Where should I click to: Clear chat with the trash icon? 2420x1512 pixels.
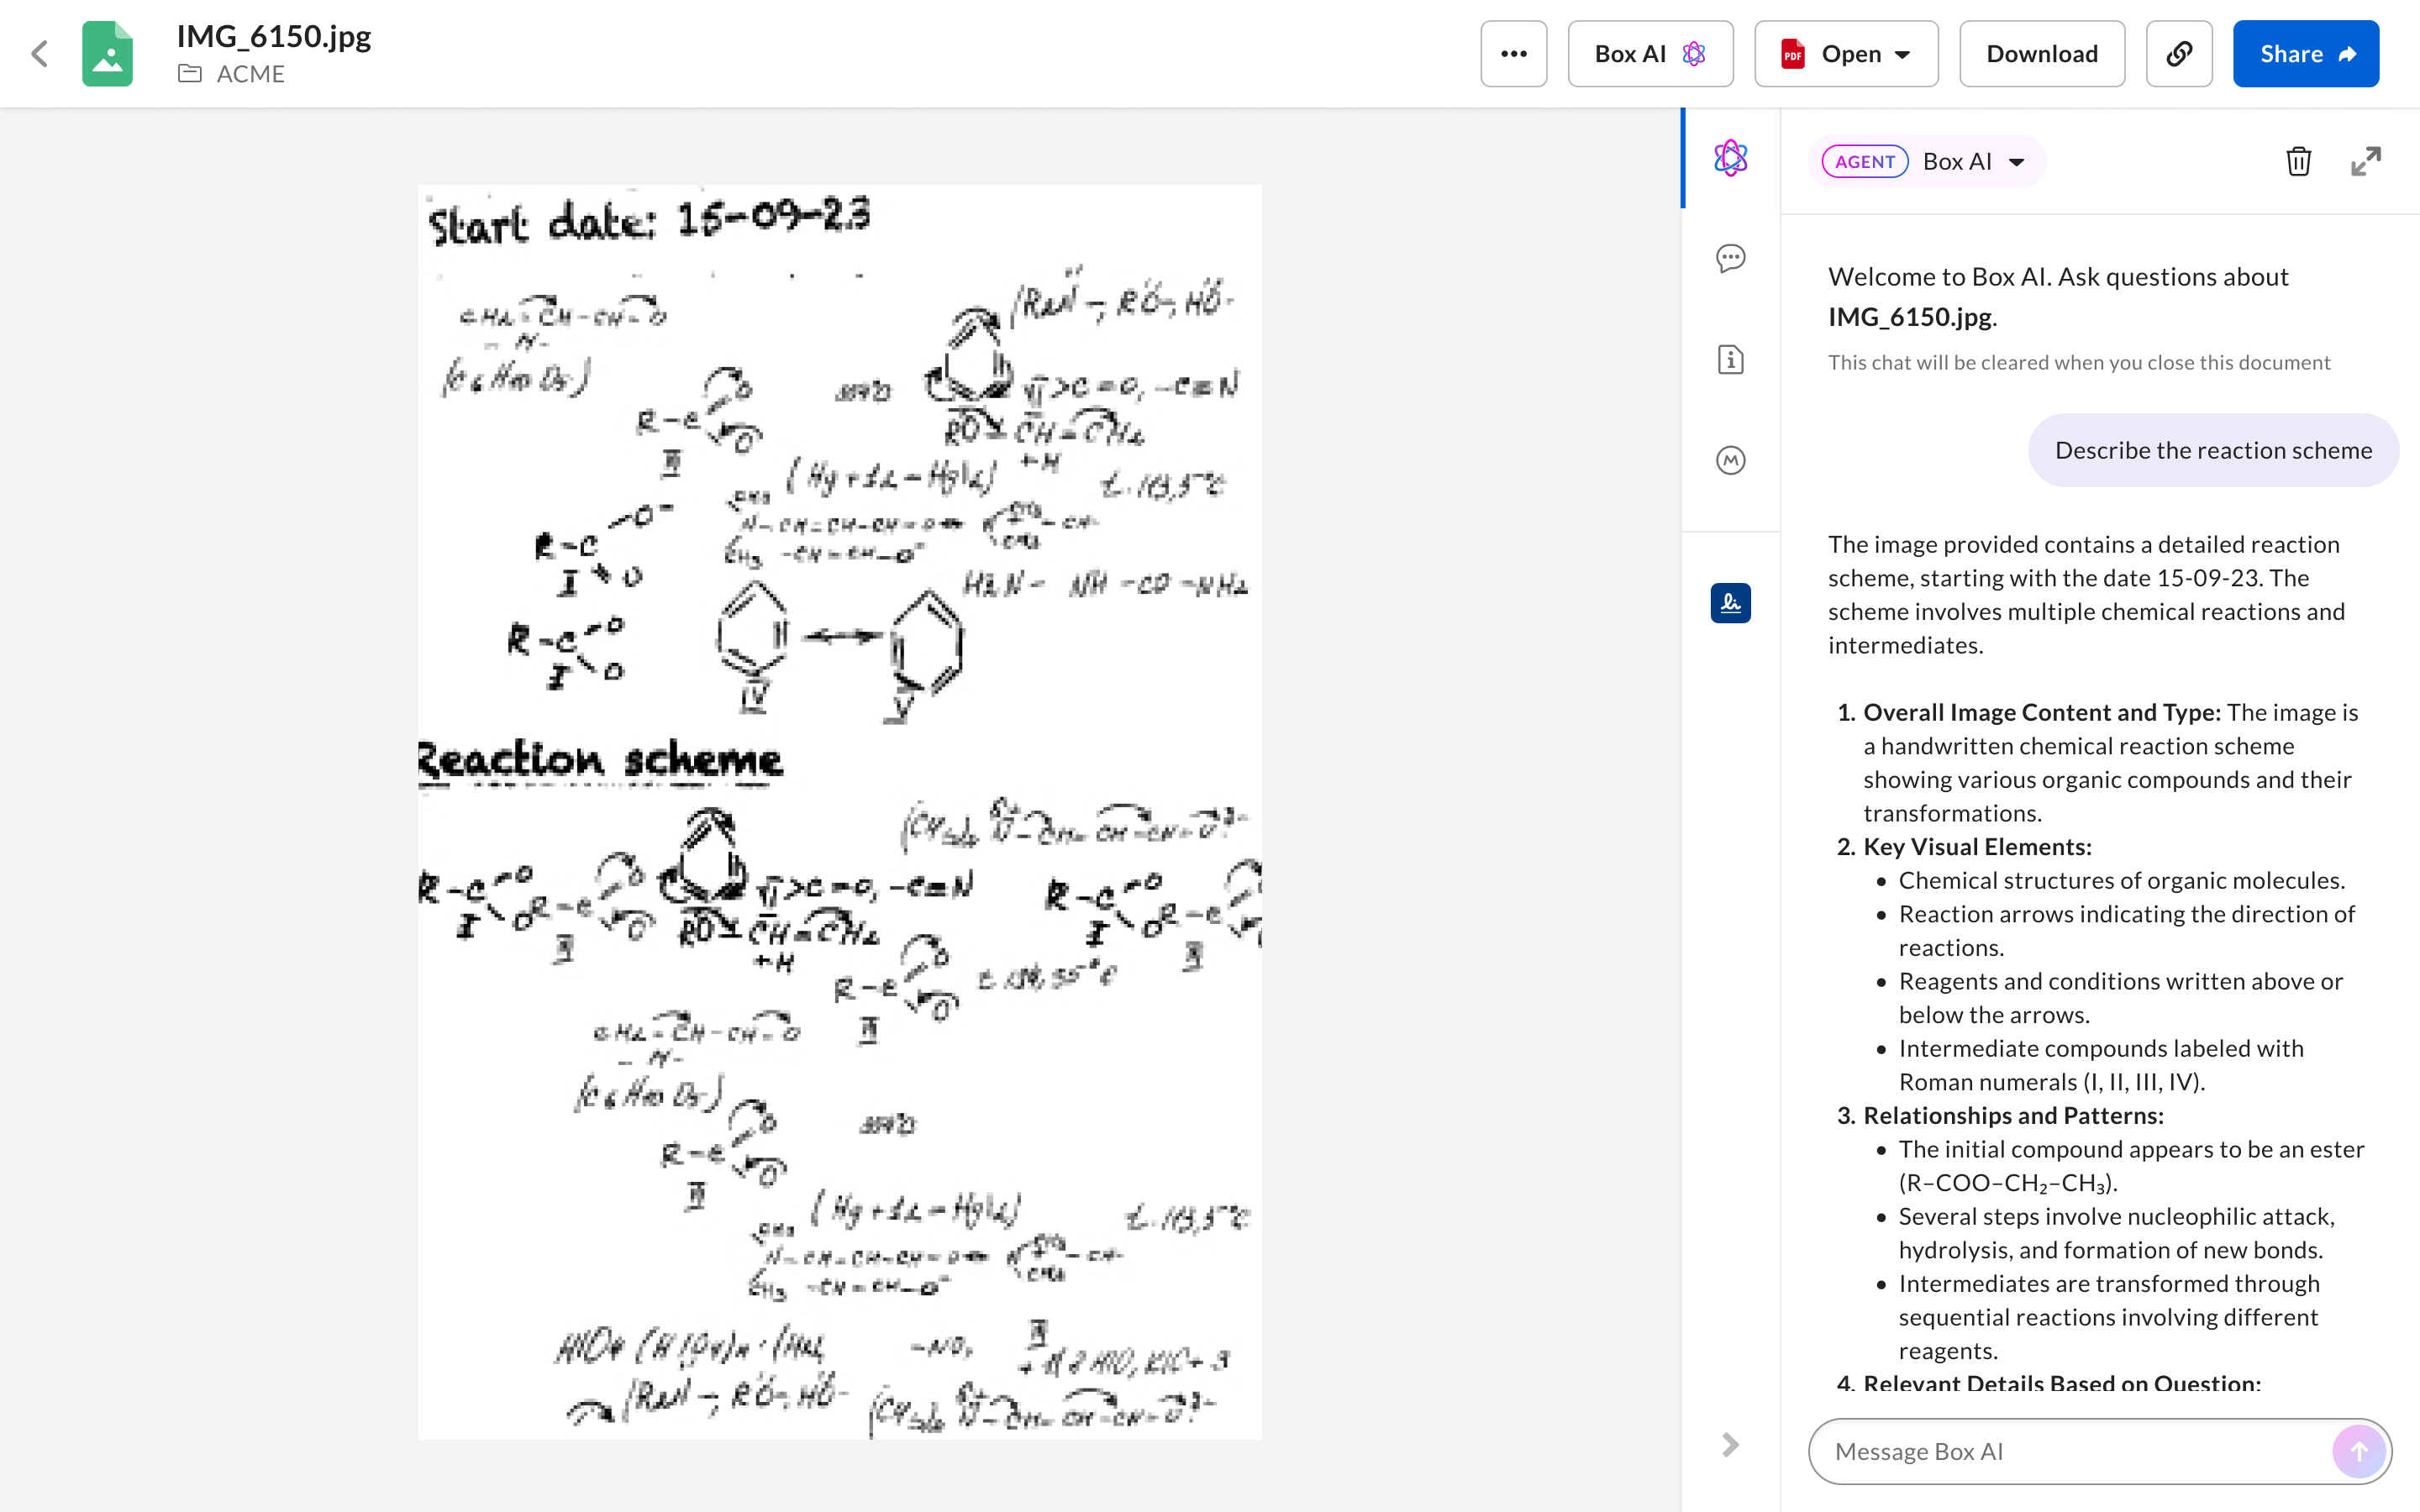pos(2298,161)
